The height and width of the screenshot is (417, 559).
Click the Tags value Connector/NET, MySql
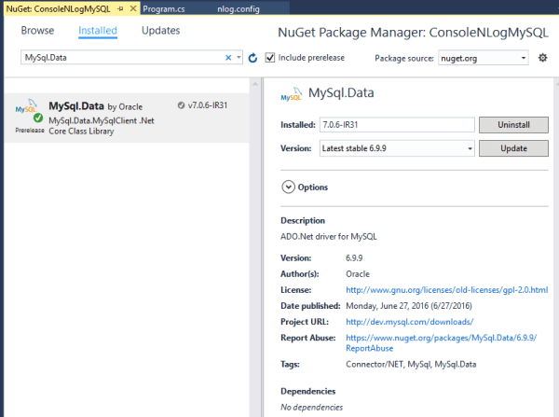coord(411,365)
